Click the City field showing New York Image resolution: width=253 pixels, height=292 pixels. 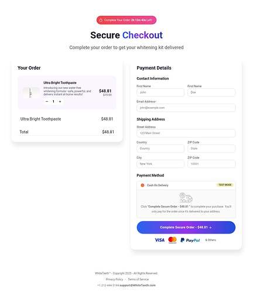(x=160, y=164)
